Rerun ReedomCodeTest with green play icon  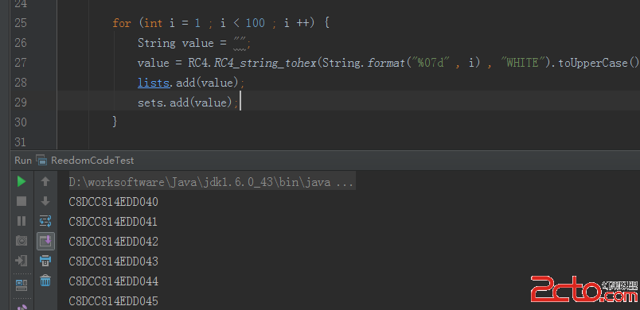pos(21,181)
